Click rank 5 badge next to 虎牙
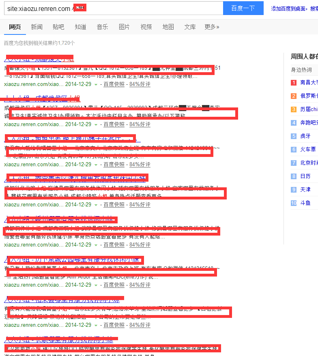The width and height of the screenshot is (318, 356). [294, 136]
